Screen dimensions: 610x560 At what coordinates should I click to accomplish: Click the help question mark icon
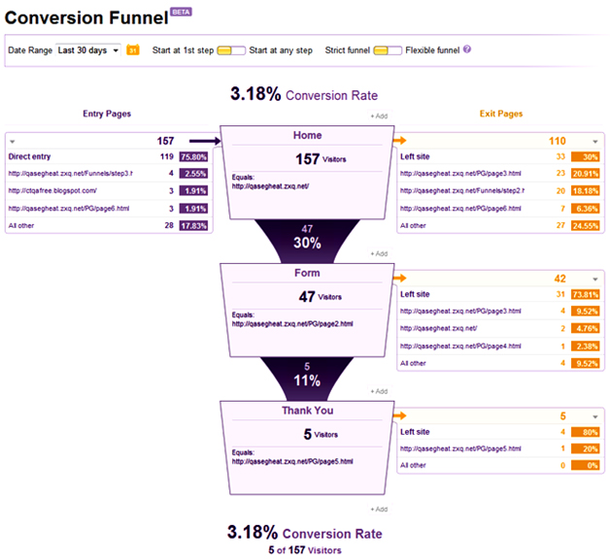point(467,49)
